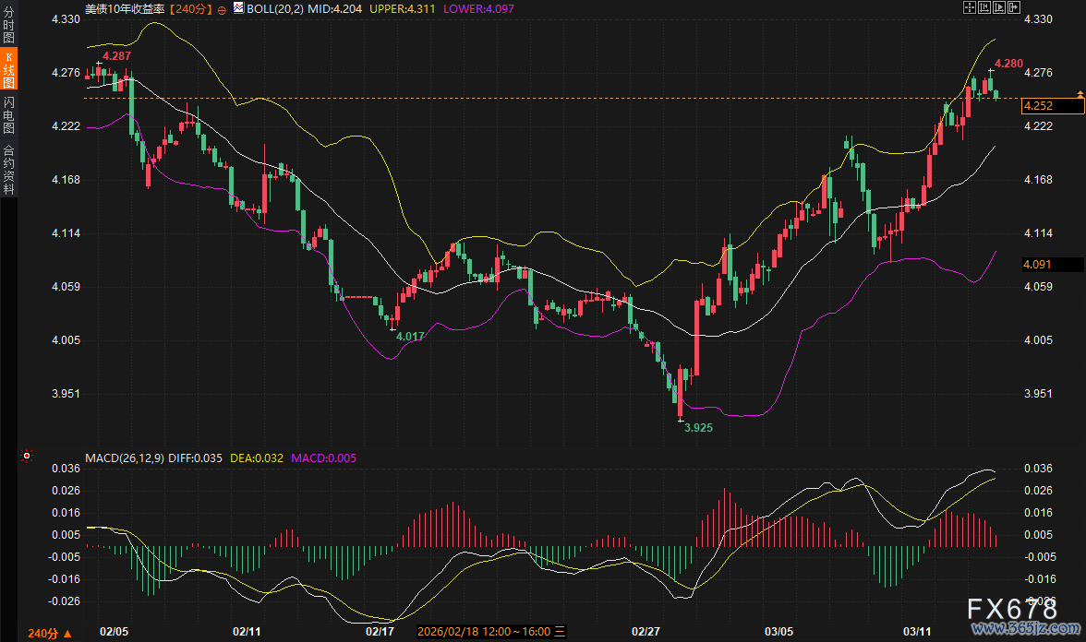Click the crosshair cursor icon at top right
This screenshot has height=642, width=1086.
tap(970, 7)
